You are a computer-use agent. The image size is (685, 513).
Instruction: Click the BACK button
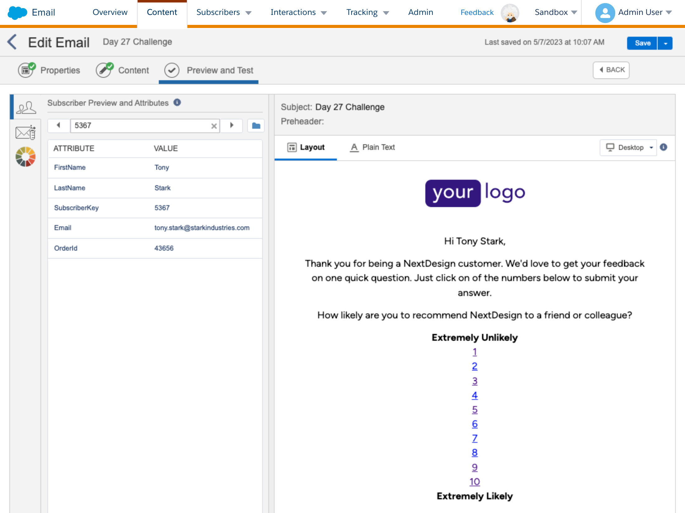tap(611, 70)
